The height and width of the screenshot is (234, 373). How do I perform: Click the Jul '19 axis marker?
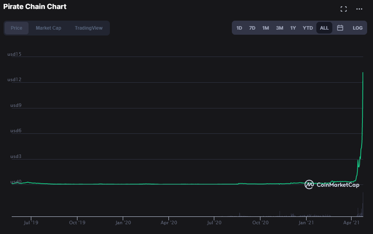[31, 223]
